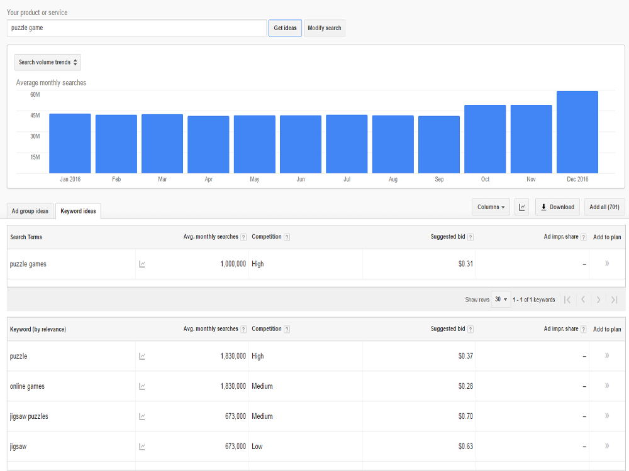629x471 pixels.
Task: Click $0.70 suggested bid value
Action: 465,416
